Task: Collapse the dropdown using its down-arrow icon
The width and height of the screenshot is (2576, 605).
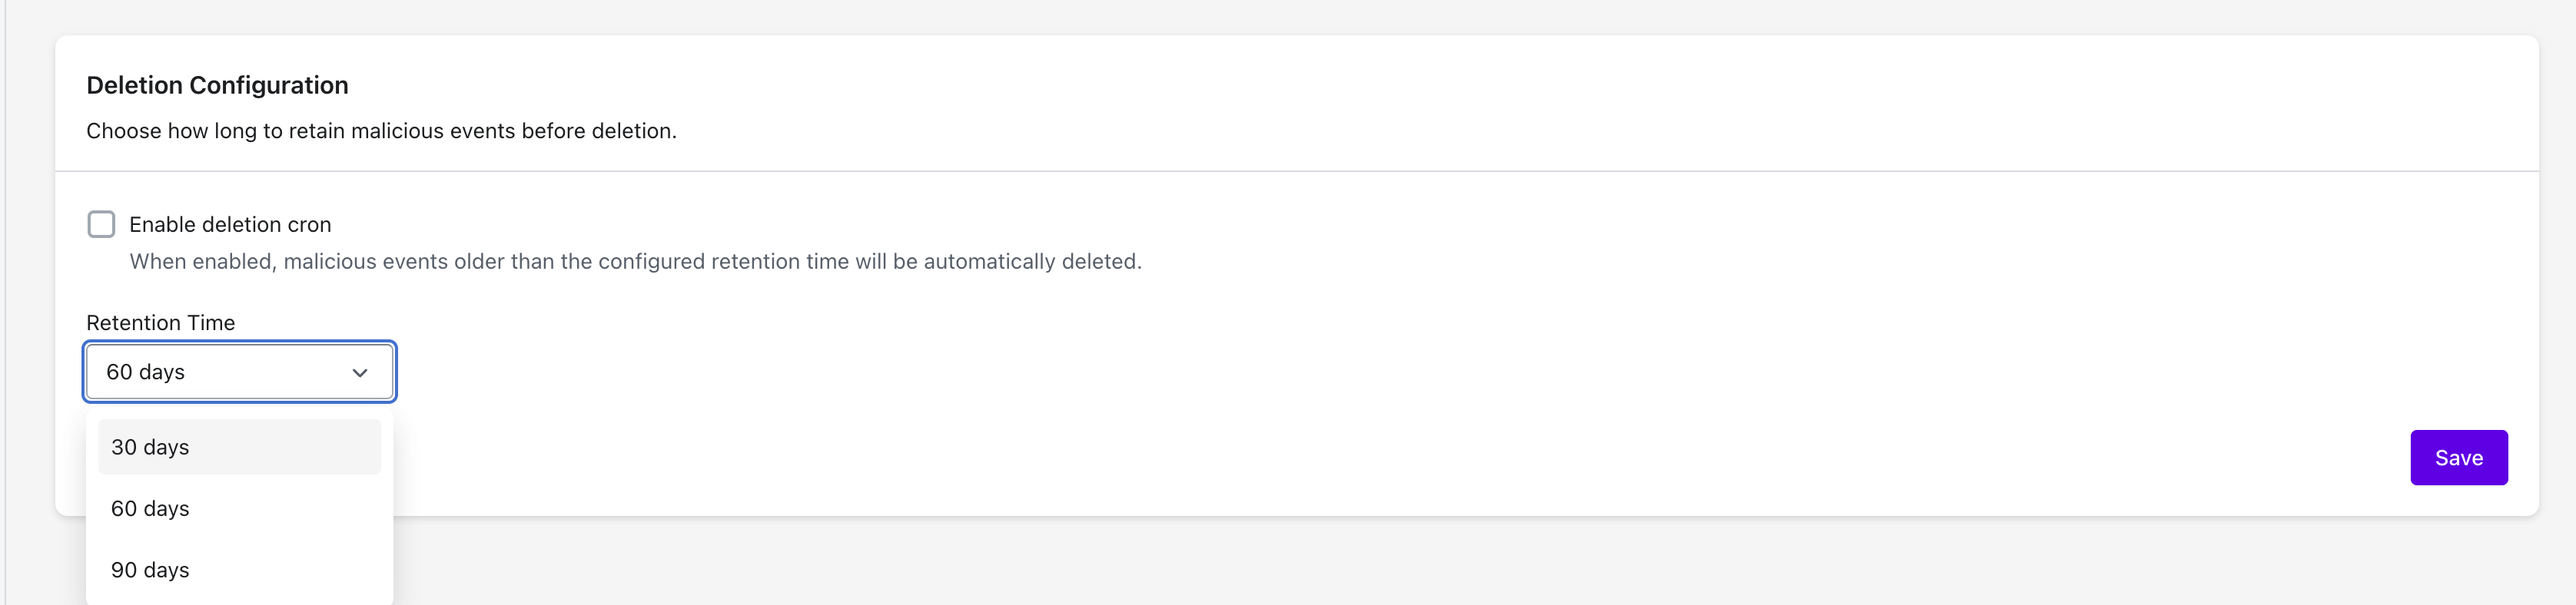Action: (360, 372)
